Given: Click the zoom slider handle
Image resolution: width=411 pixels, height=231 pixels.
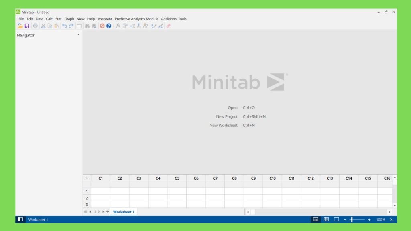Looking at the screenshot, I should click(352, 219).
